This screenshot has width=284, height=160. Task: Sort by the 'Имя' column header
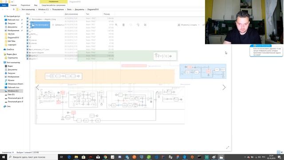click(x=28, y=14)
